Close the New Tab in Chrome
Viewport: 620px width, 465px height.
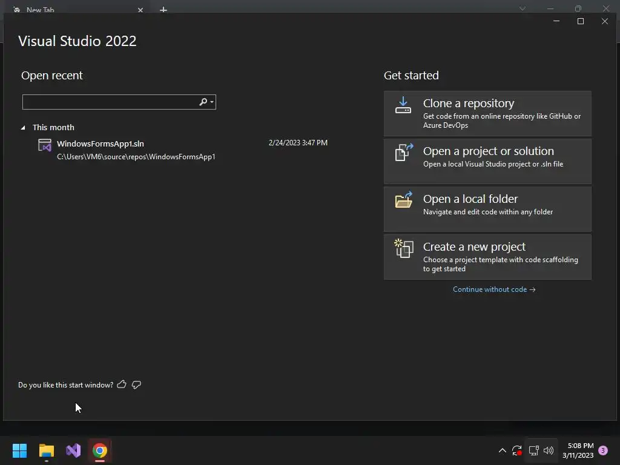tap(140, 10)
